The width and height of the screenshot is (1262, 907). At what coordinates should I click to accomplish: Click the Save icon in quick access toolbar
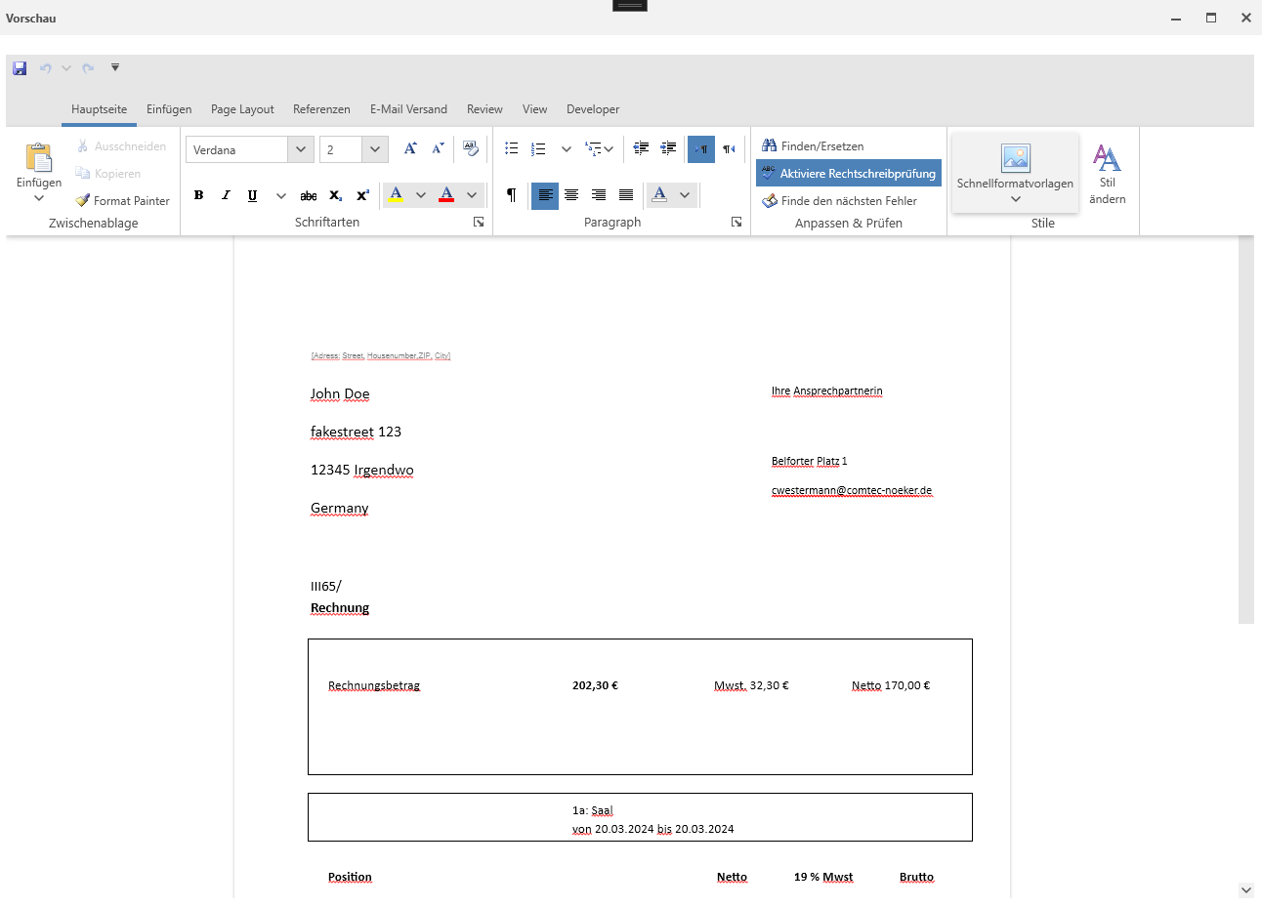tap(20, 68)
